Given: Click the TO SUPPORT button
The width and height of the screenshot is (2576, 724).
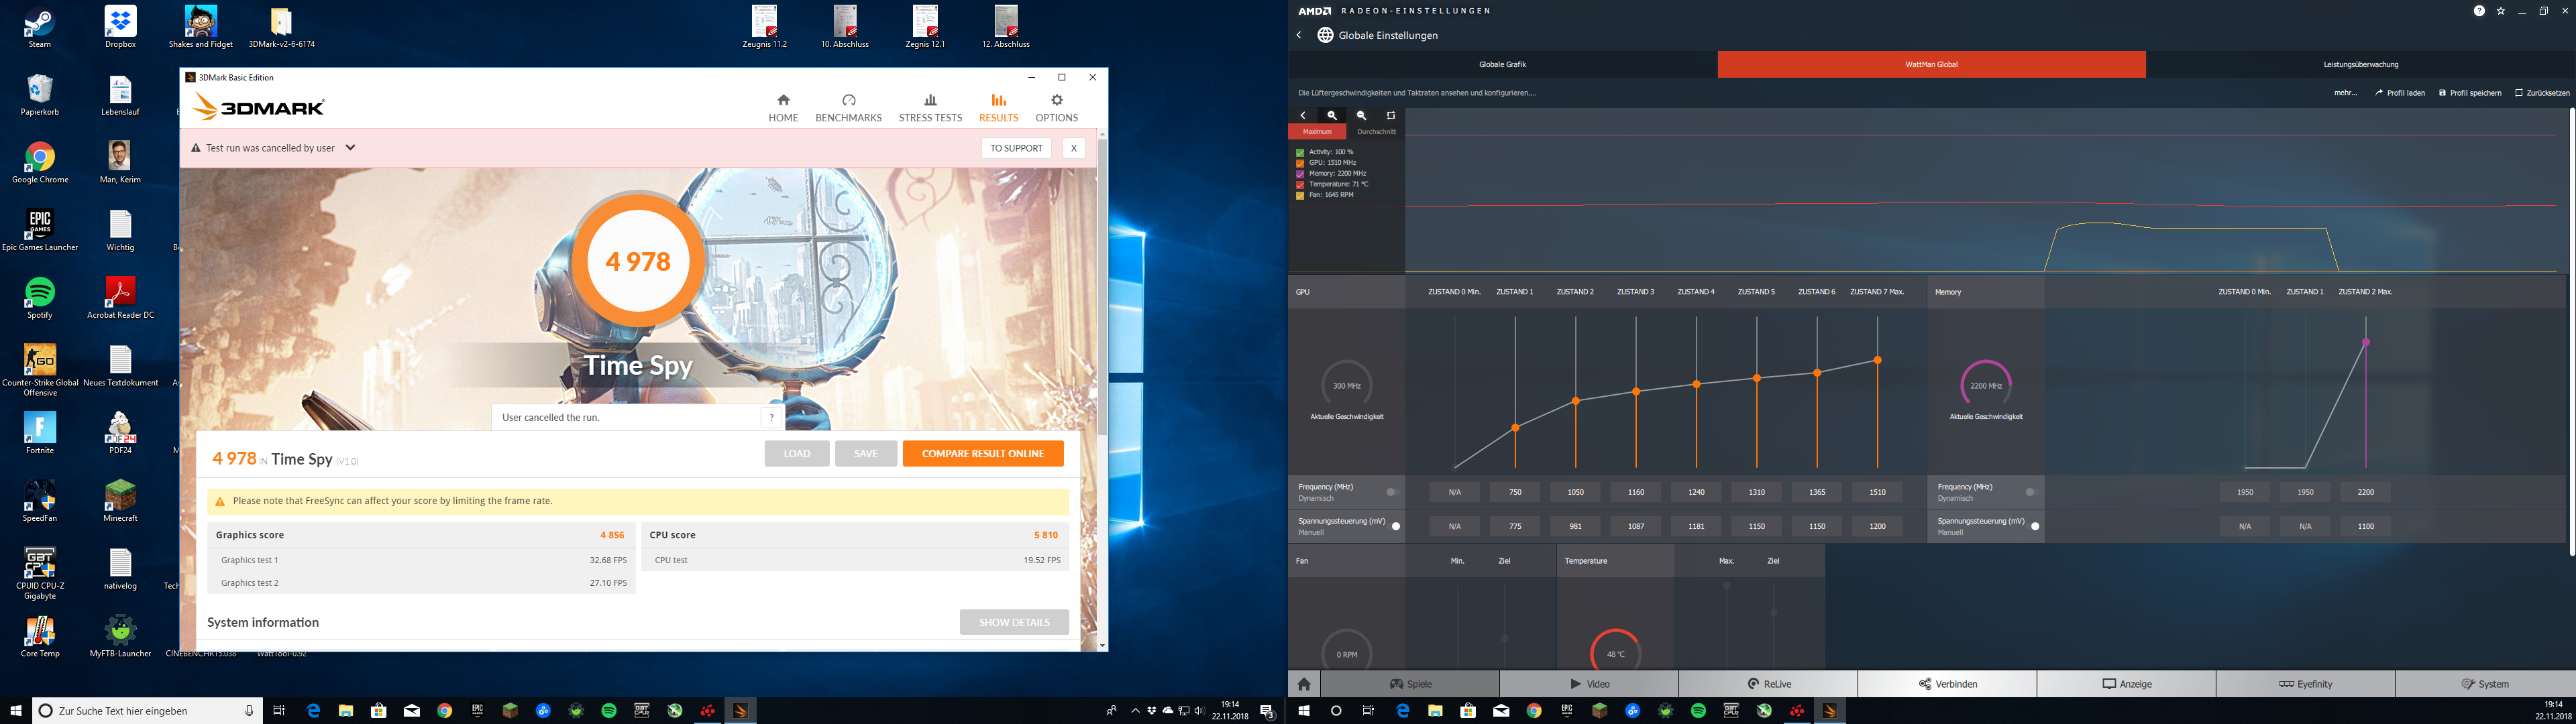Looking at the screenshot, I should [x=1016, y=148].
